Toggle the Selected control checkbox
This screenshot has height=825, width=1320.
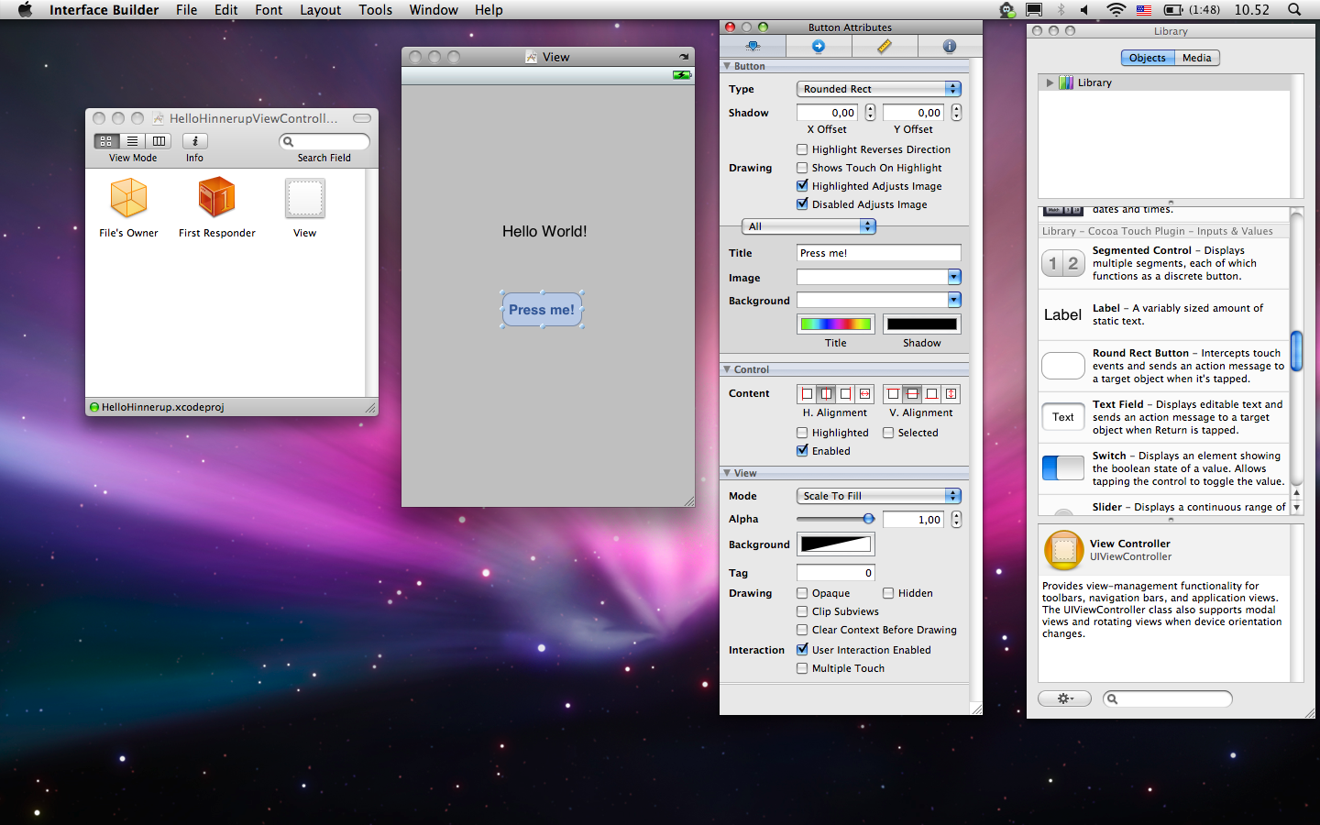point(888,433)
